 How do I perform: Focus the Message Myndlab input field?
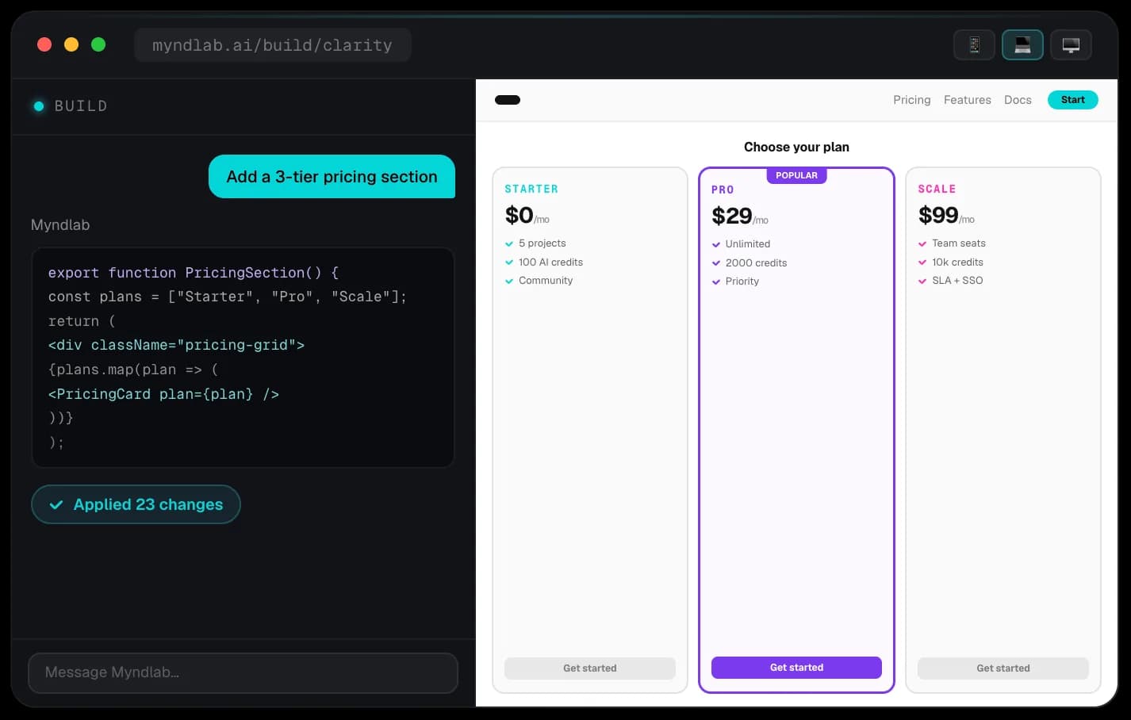[243, 673]
